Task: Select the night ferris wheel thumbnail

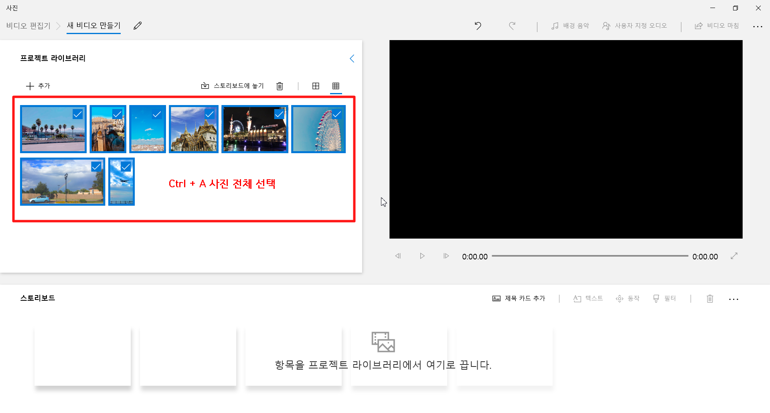Action: [x=255, y=129]
